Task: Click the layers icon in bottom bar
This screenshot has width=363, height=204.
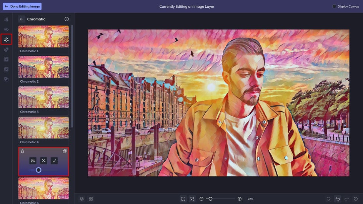Action: coord(82,199)
